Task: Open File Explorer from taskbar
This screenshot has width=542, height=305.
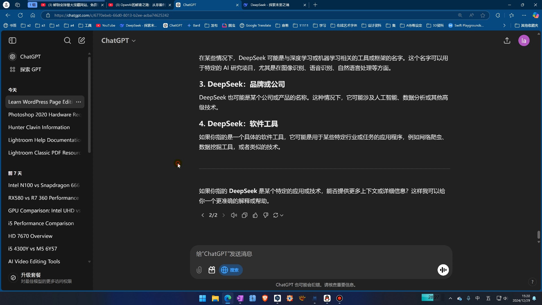Action: point(215,299)
